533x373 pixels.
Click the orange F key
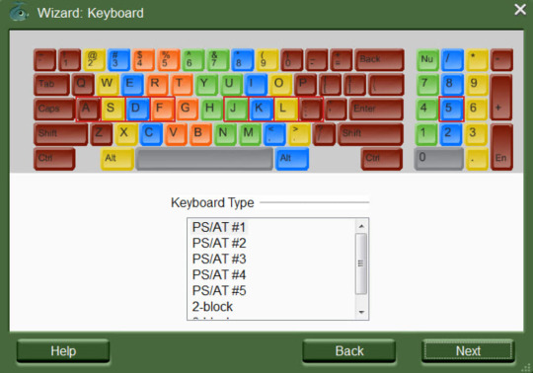pos(163,110)
